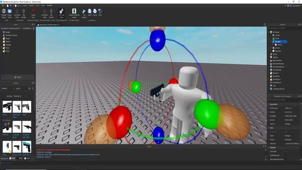Select ReplicatedStorage in Explorer
This screenshot has height=170, width=302.
(x=278, y=64)
